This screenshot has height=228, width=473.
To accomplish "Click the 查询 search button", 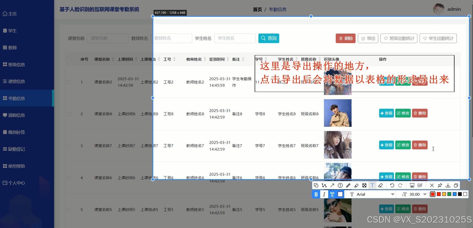I will point(269,38).
